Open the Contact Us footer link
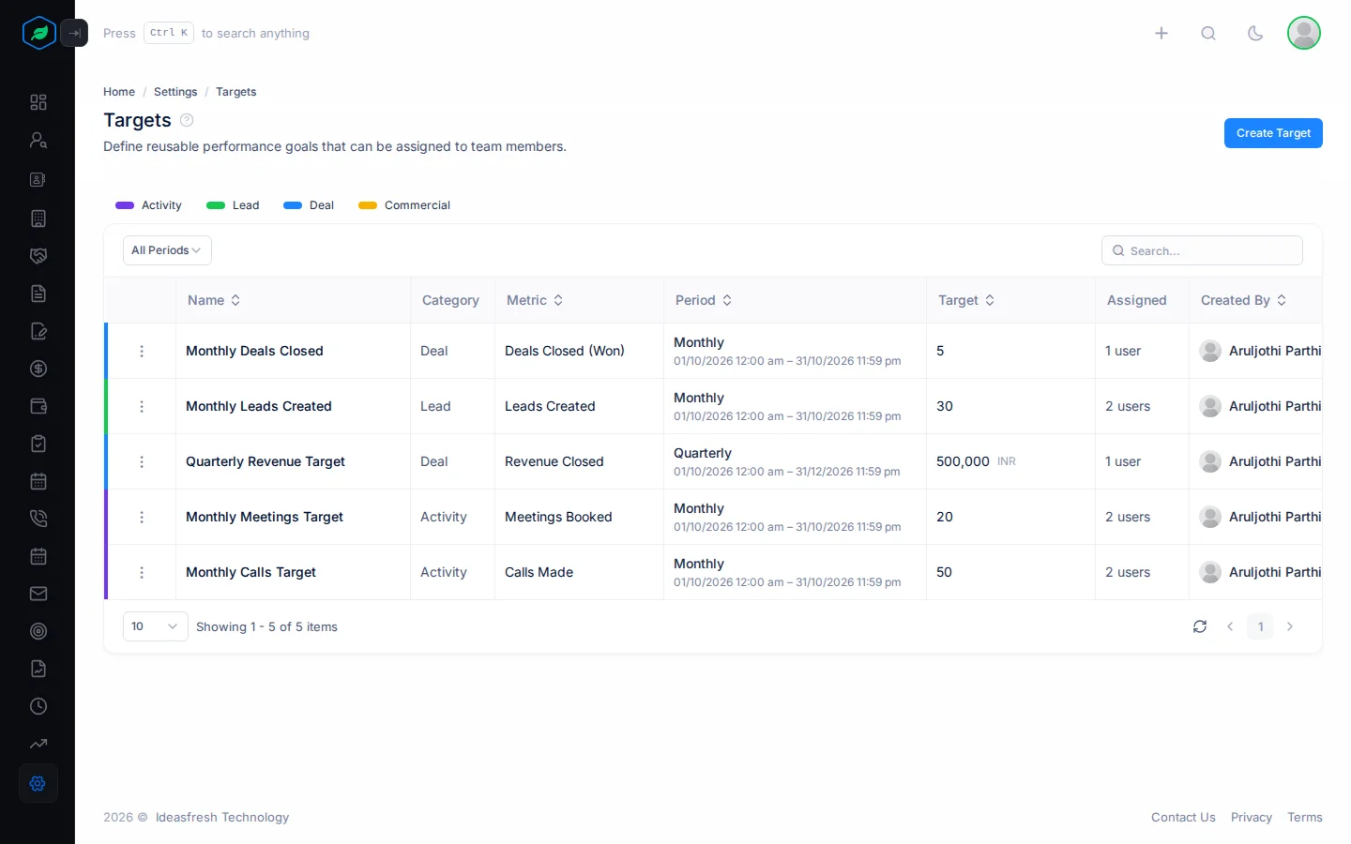The width and height of the screenshot is (1351, 844). [1183, 818]
